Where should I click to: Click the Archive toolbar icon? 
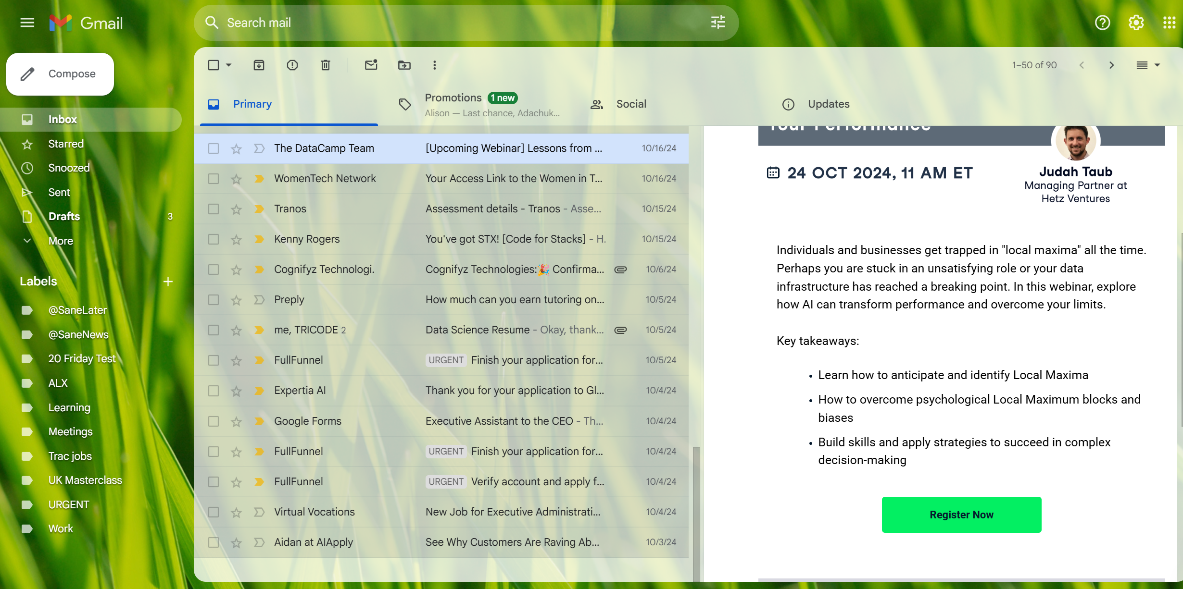259,65
